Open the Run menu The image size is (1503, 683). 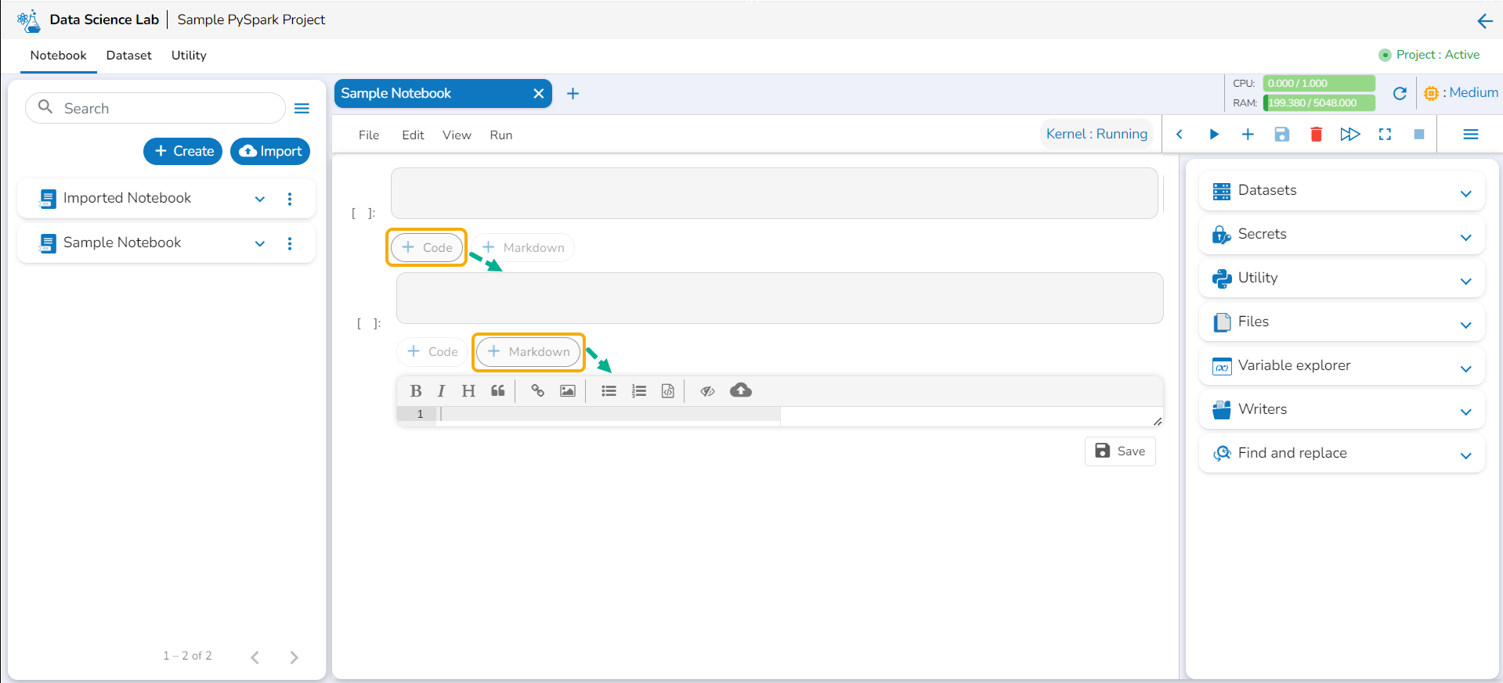[x=501, y=135]
